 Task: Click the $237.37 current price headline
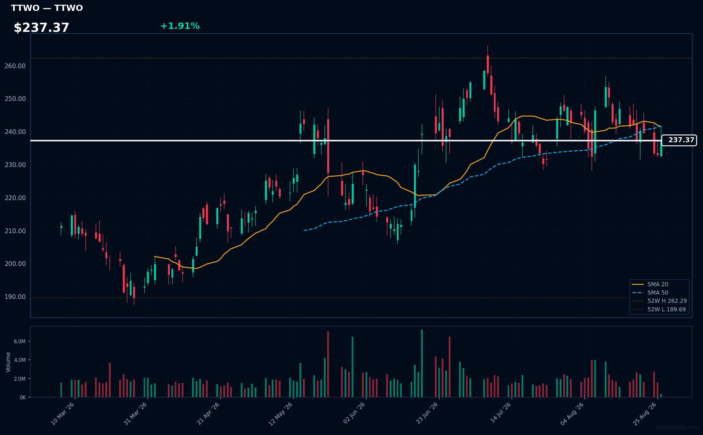tap(41, 28)
